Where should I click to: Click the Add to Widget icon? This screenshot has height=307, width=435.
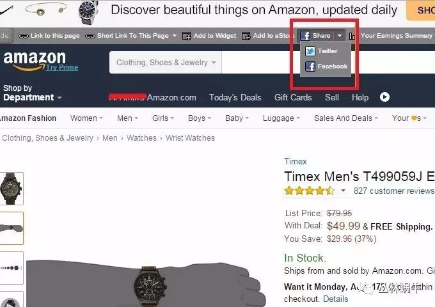[186, 36]
